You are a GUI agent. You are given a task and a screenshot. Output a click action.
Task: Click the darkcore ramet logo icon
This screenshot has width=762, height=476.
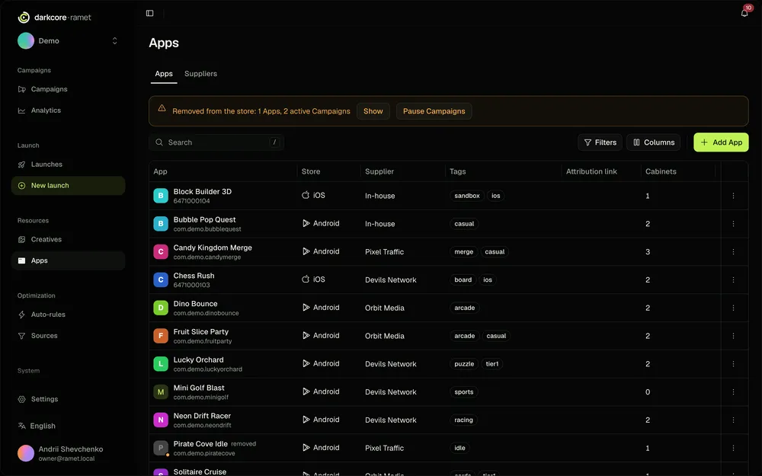click(24, 18)
